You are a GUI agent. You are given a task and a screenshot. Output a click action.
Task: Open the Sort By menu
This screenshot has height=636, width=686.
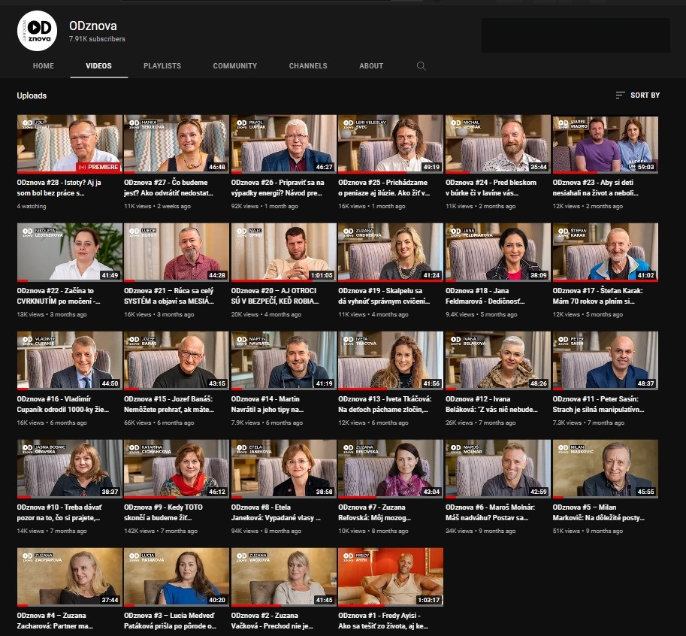pos(637,95)
